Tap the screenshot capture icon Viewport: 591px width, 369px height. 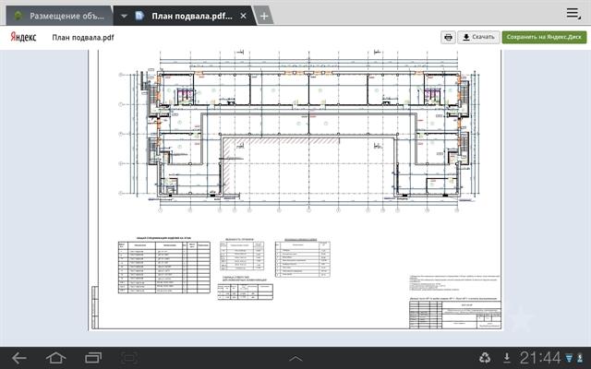[130, 357]
